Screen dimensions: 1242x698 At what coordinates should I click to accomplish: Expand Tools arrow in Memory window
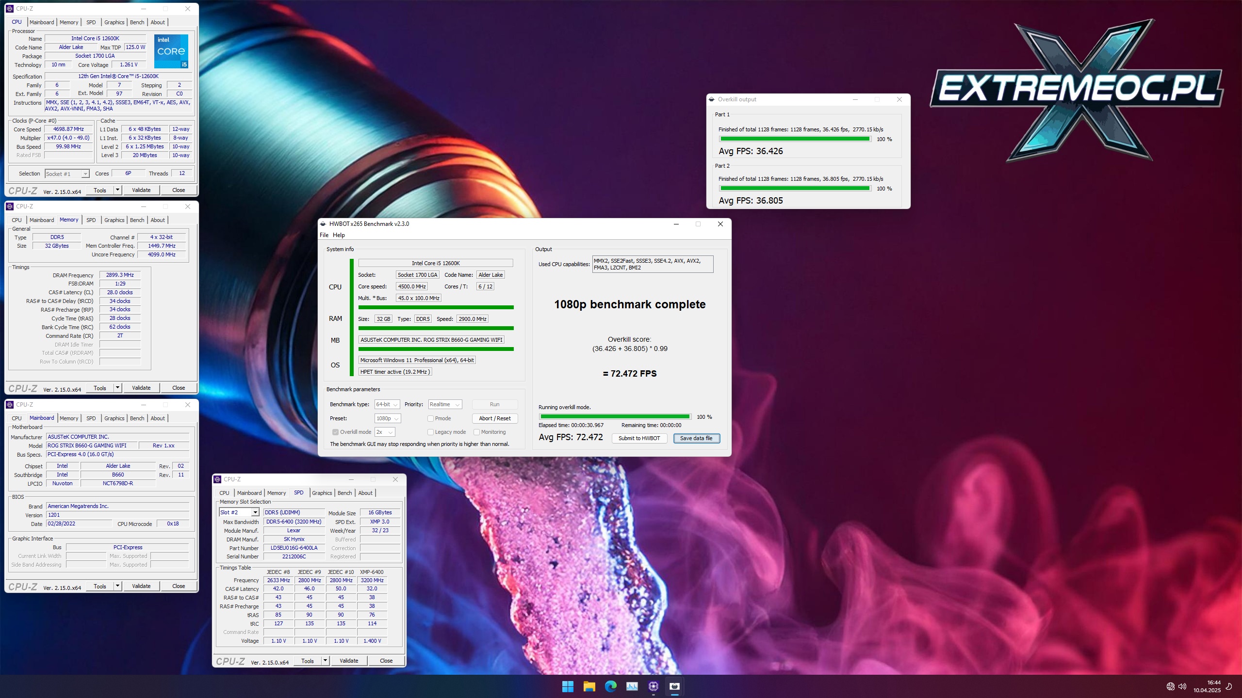pos(117,388)
